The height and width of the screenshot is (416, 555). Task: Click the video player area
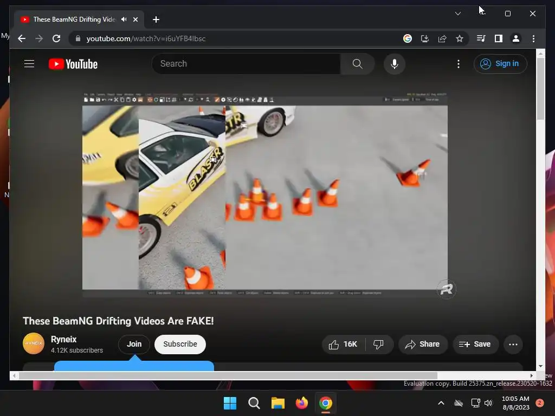click(x=264, y=194)
